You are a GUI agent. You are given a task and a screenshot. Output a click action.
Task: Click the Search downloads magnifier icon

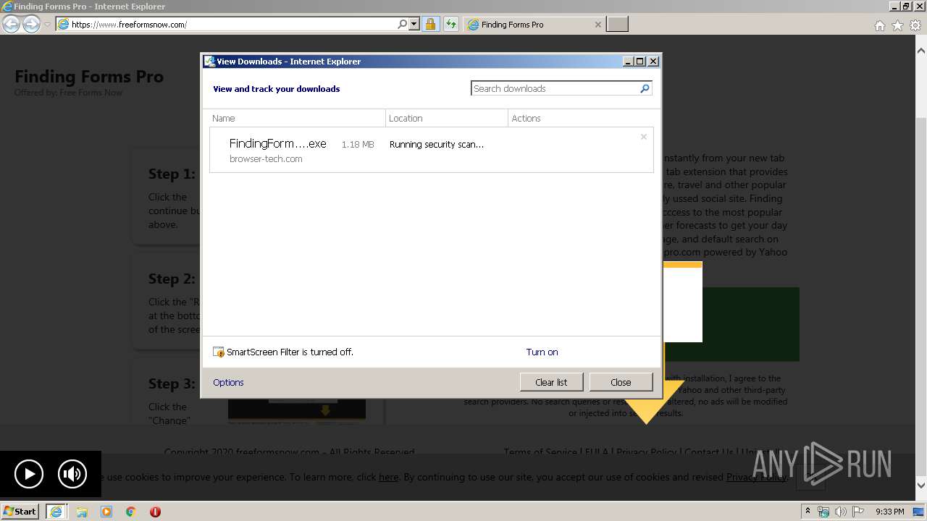645,88
